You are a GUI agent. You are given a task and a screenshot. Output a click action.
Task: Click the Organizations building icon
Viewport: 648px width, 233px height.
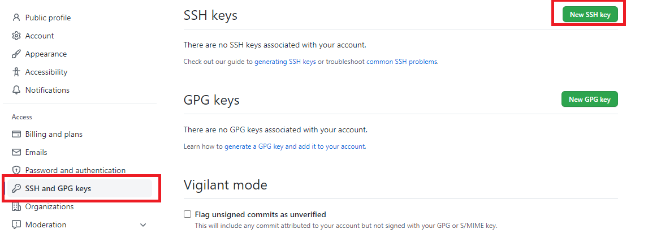tap(16, 206)
